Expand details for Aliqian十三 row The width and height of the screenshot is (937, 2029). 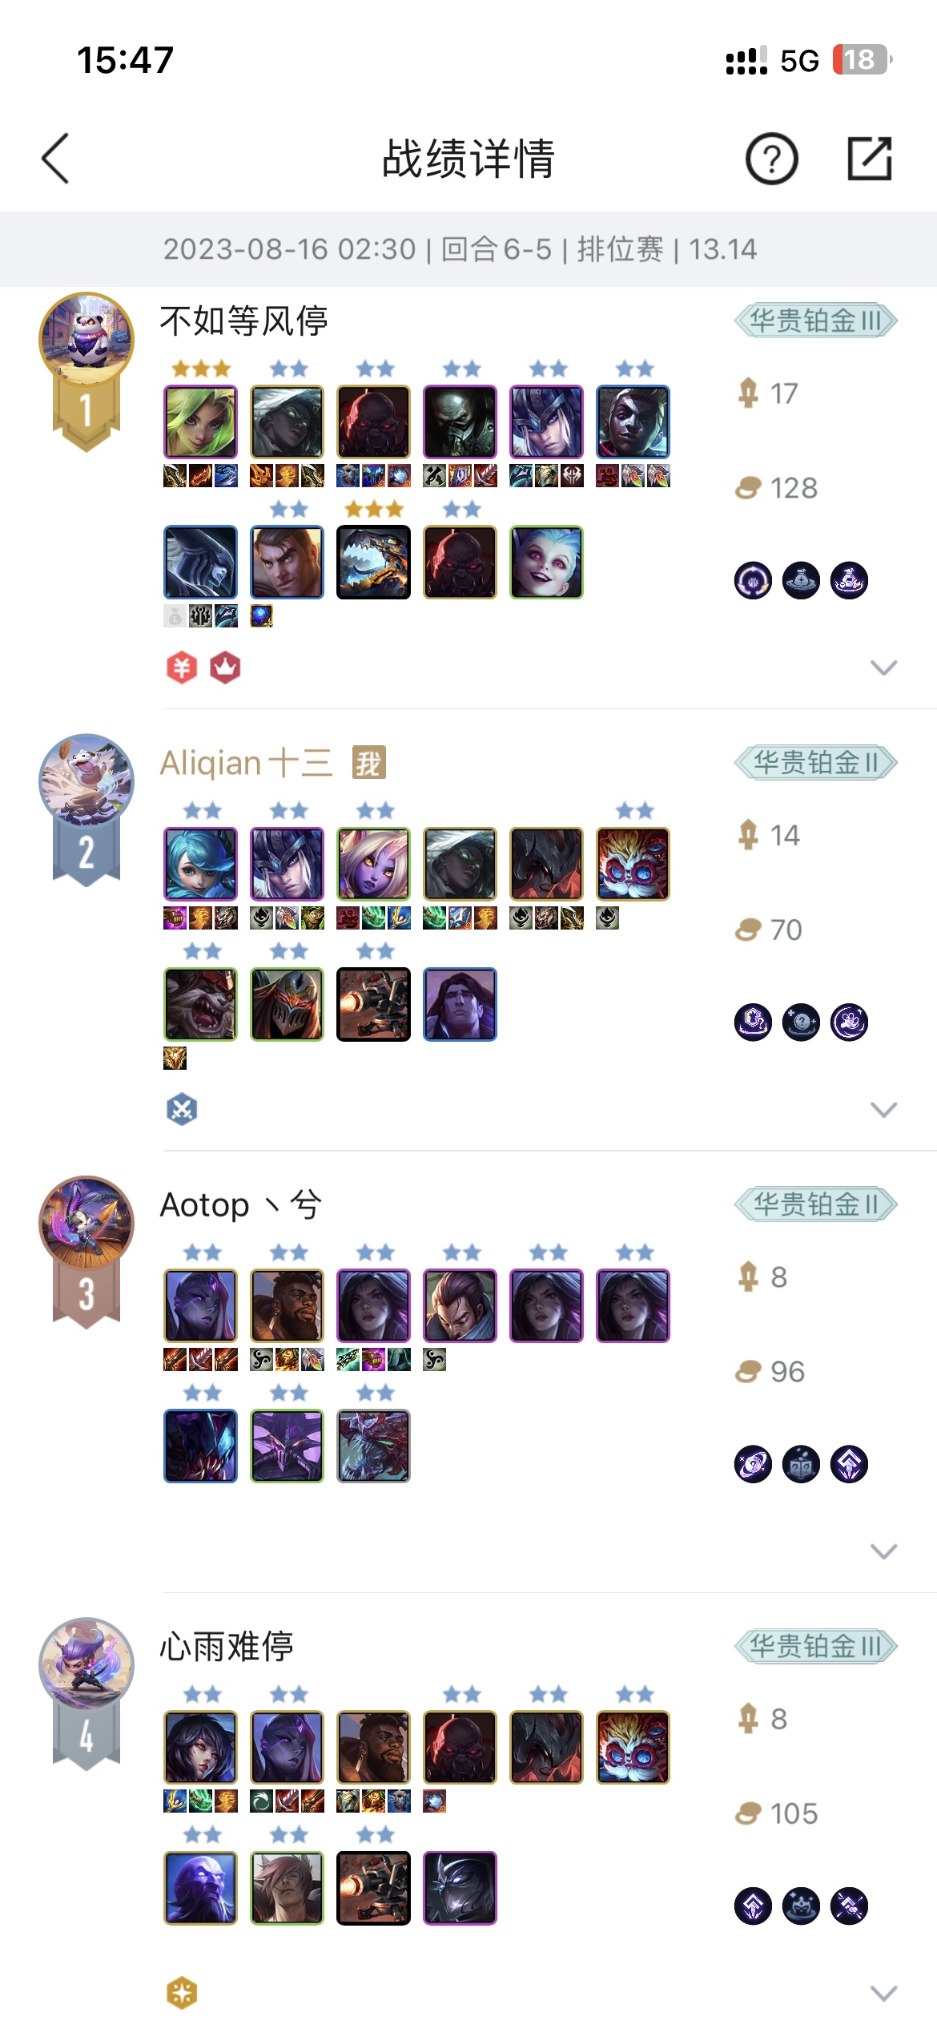(883, 1109)
